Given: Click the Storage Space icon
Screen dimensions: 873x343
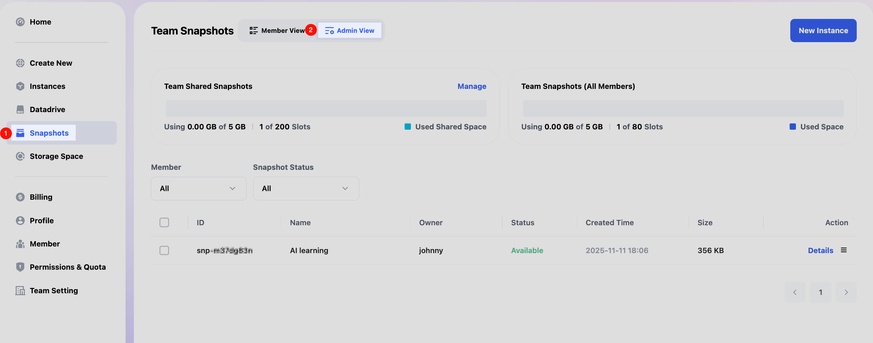Looking at the screenshot, I should click(x=20, y=156).
